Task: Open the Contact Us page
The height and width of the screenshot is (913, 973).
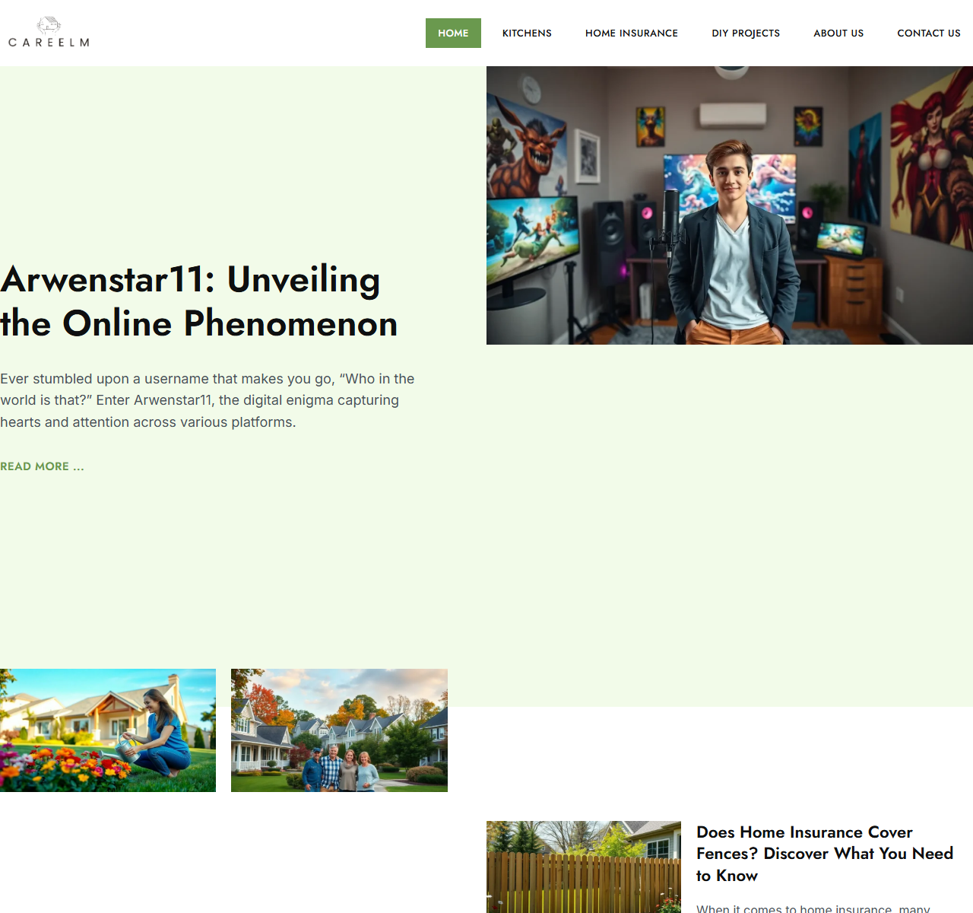Action: (928, 33)
